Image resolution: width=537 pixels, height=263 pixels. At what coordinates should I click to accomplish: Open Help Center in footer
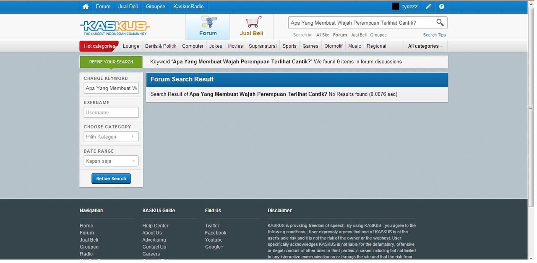click(x=155, y=226)
